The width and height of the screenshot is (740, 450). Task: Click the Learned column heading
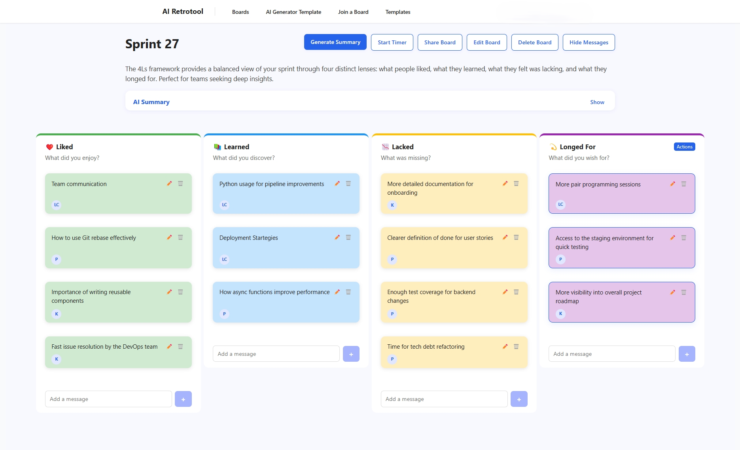coord(237,147)
